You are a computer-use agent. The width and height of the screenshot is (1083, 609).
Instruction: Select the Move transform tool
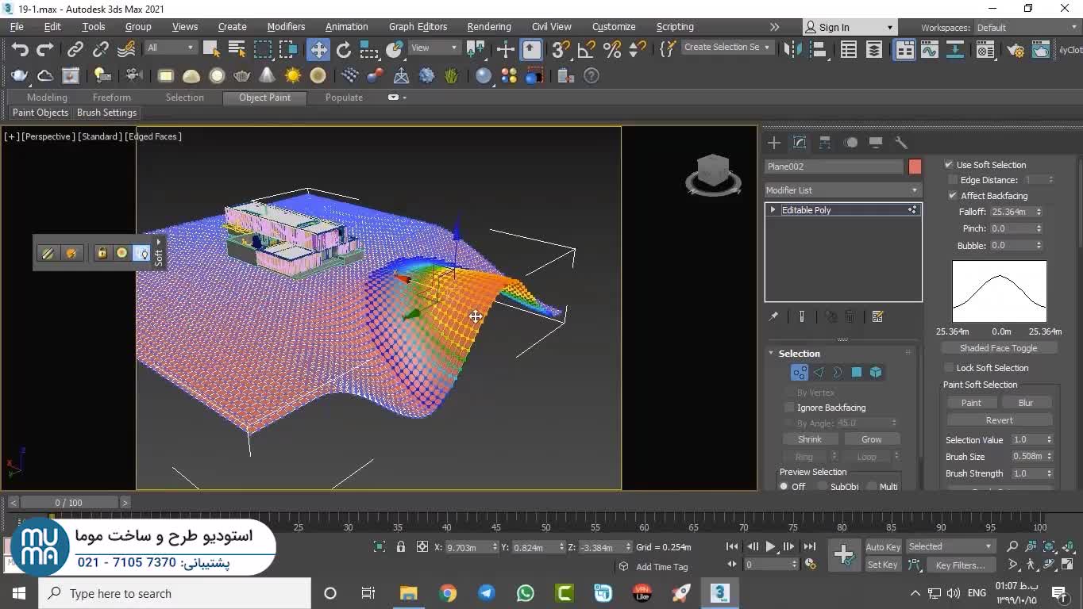coord(318,50)
